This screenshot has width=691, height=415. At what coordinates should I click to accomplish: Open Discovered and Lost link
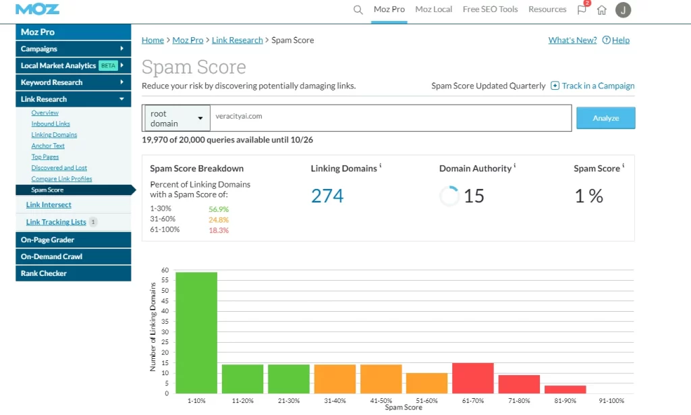[59, 168]
